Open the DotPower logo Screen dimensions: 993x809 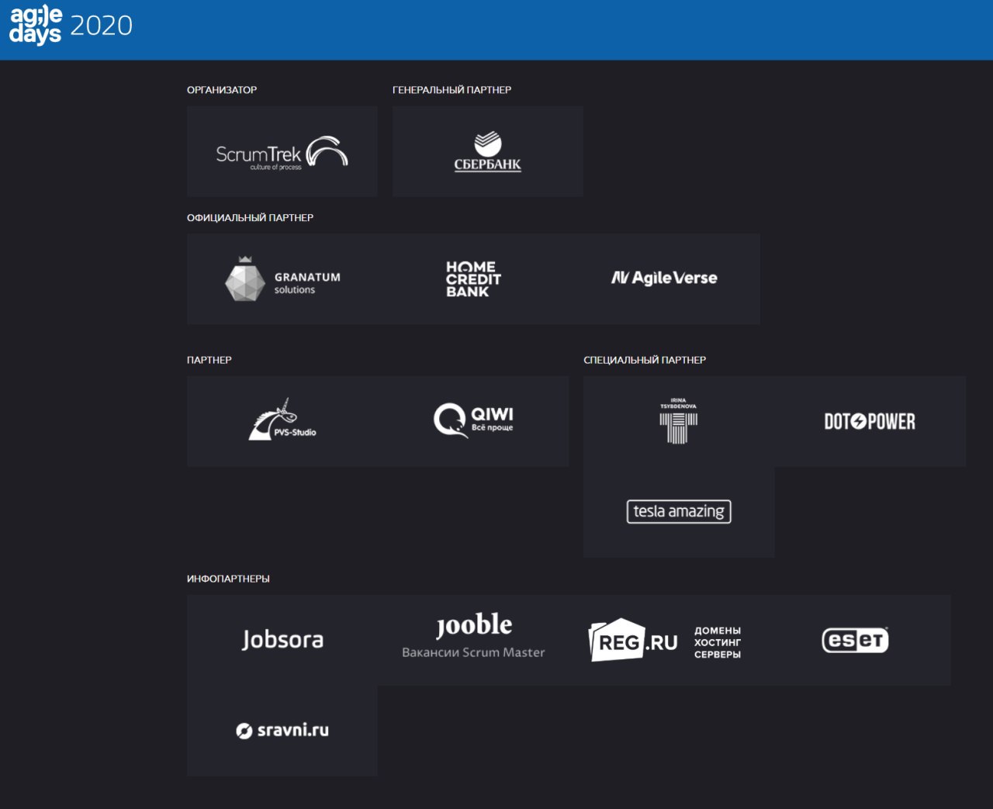[x=870, y=422]
